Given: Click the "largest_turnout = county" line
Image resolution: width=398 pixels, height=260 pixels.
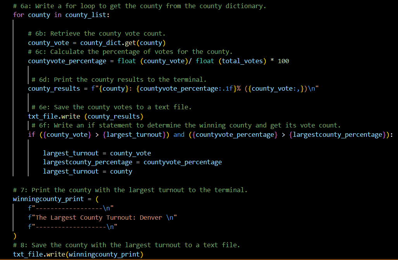Looking at the screenshot, I should point(88,171).
